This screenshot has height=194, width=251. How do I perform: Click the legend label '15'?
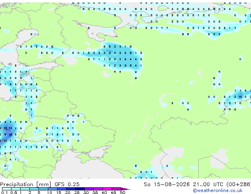point(59,192)
